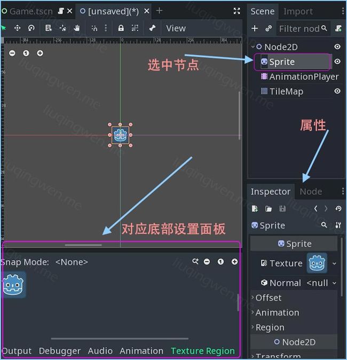This screenshot has height=360, width=347.
Task: Select the Node2D root node
Action: pos(281,47)
